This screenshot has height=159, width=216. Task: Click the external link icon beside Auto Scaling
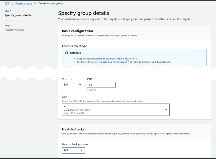[x=128, y=62]
